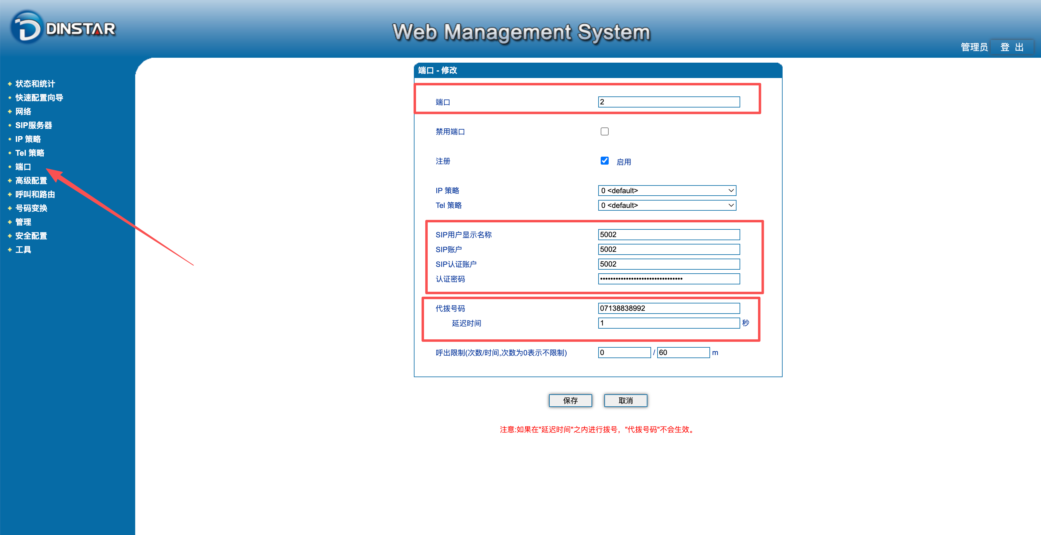Click the 呼出限制 count field
Screen dimensions: 1041x535
(624, 352)
